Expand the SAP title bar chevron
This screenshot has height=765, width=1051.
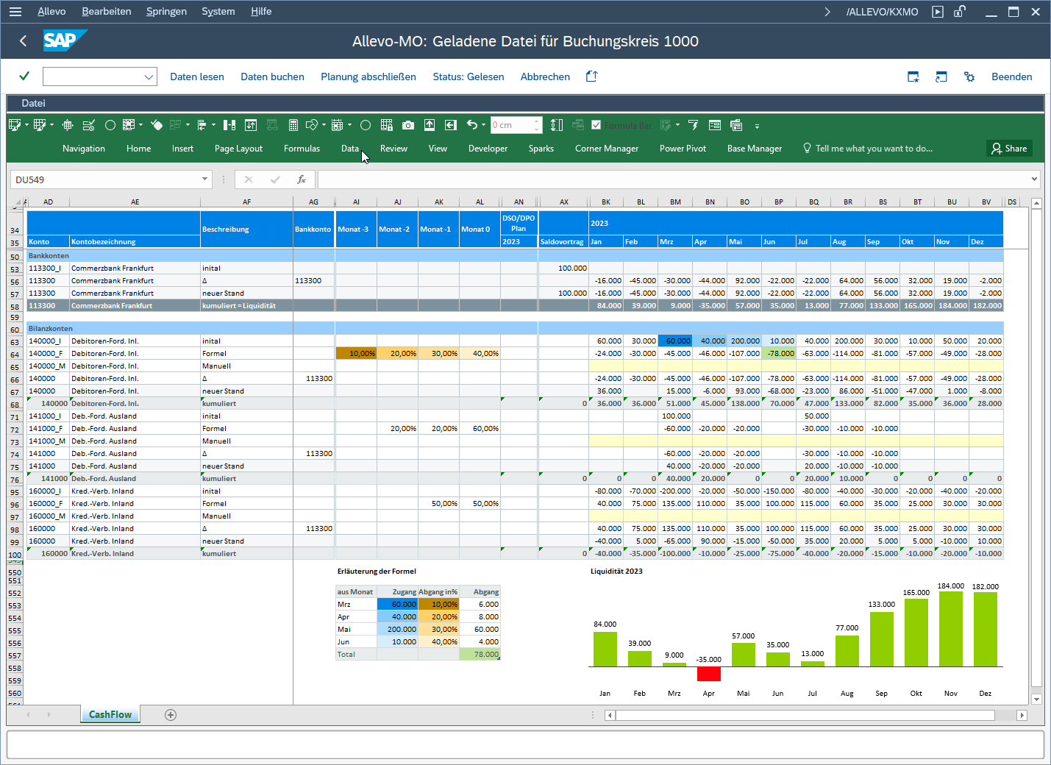(827, 12)
